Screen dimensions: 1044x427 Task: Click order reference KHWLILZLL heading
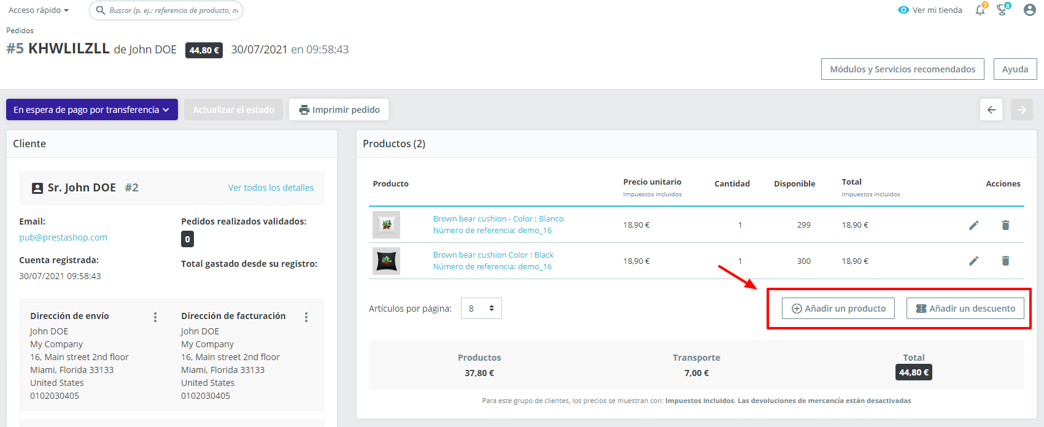[69, 48]
